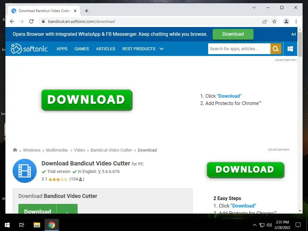This screenshot has height=231, width=308.
Task: Click "Download" link under 2 Easy Steps
Action: click(x=243, y=206)
